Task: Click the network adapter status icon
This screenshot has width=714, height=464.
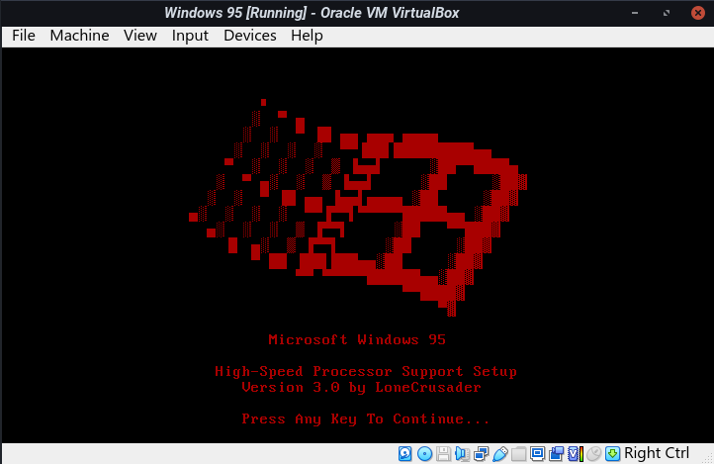Action: click(482, 453)
